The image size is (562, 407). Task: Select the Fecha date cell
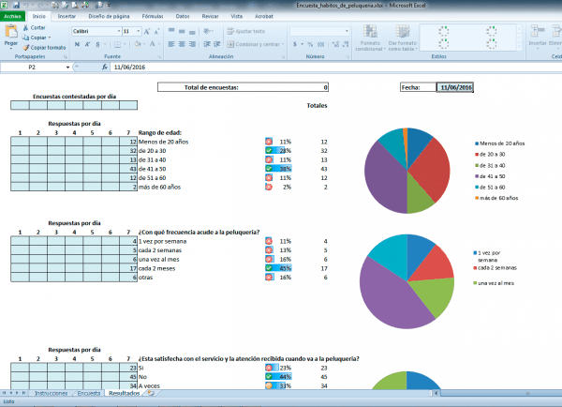(x=455, y=87)
